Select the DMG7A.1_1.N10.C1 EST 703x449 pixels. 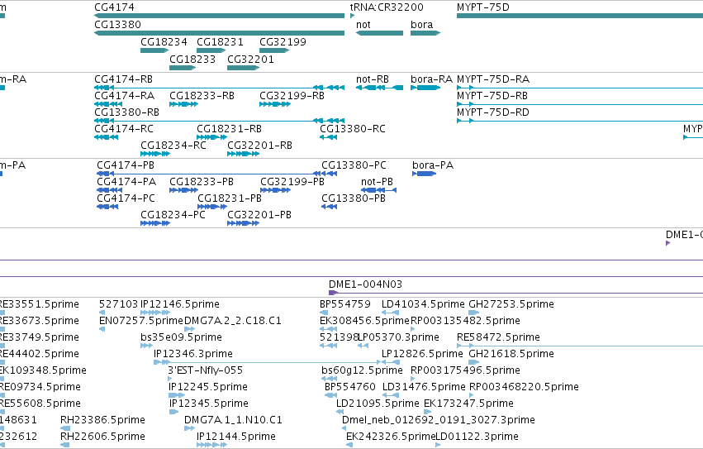coord(190,429)
